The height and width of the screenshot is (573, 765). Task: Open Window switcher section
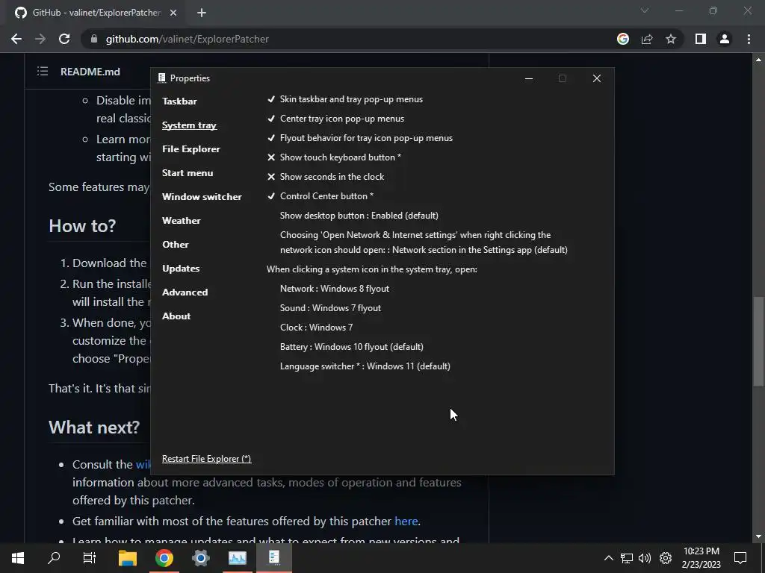[x=202, y=197]
